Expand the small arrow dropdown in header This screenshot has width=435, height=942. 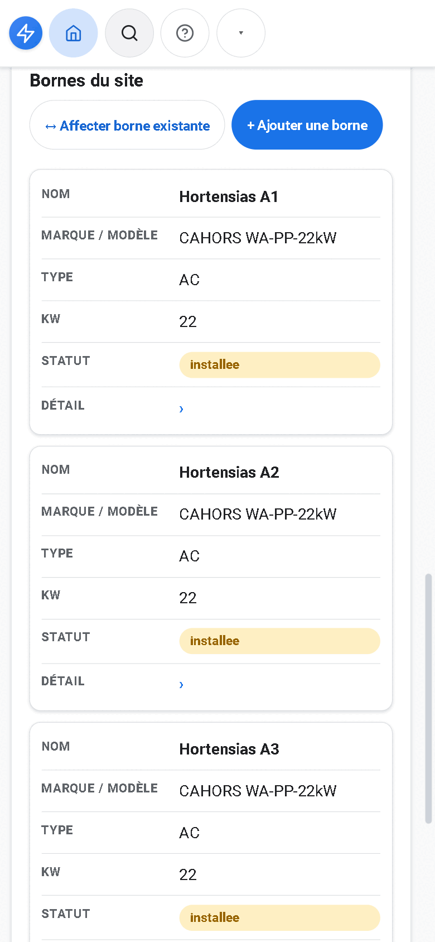pos(241,33)
